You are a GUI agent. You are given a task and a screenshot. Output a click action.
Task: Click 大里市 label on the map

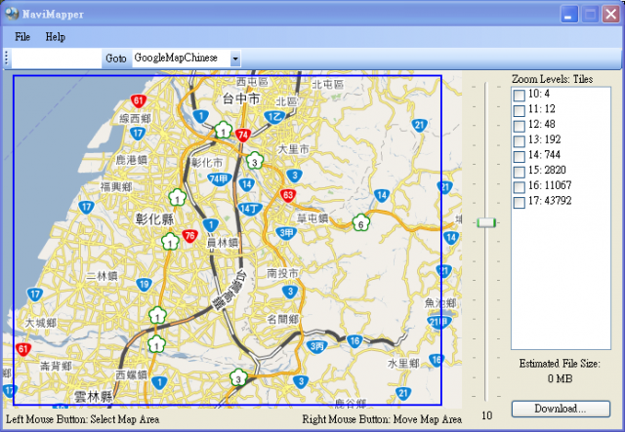point(293,149)
